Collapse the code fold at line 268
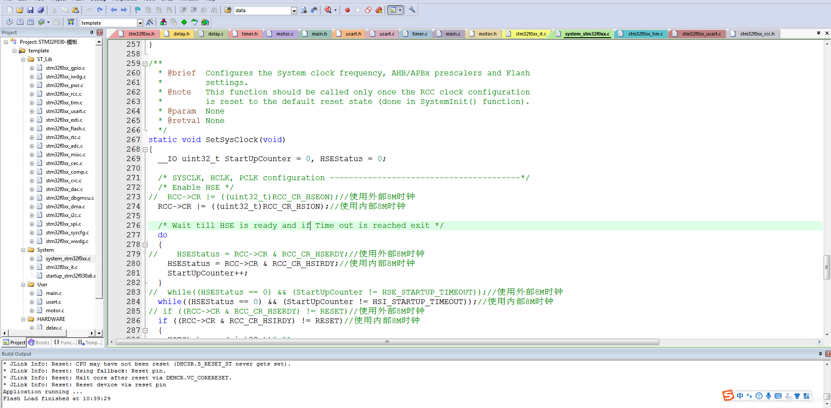The height and width of the screenshot is (408, 831). tap(145, 149)
